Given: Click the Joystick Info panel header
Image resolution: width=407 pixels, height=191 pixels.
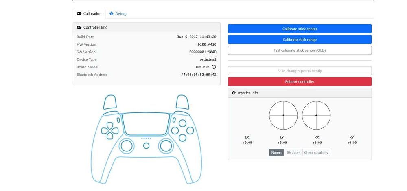Looking at the screenshot, I should click(x=300, y=93).
